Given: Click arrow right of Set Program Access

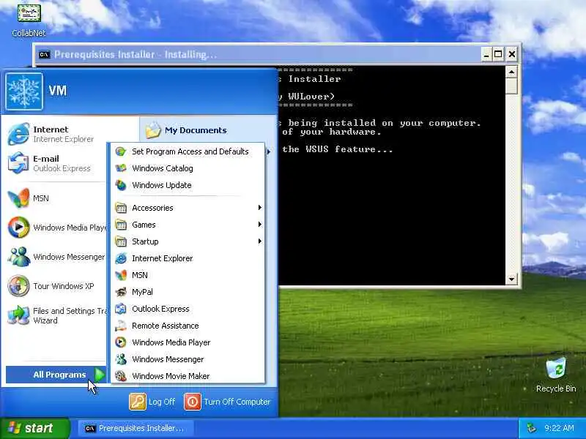Looking at the screenshot, I should (268, 151).
